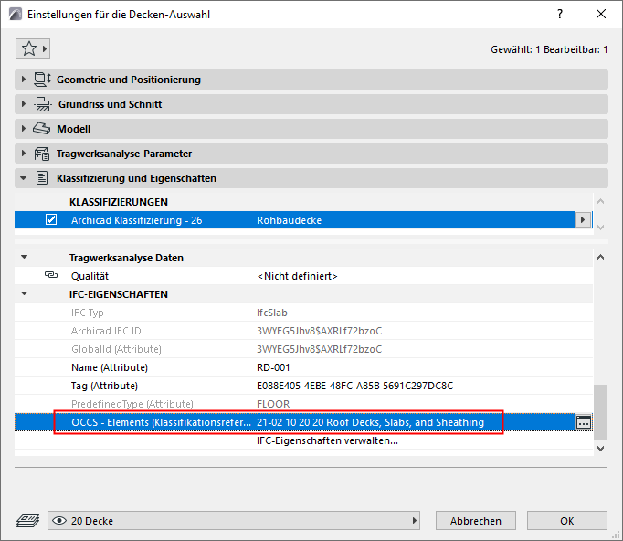Confirm with the OK button
The width and height of the screenshot is (623, 541).
(567, 520)
